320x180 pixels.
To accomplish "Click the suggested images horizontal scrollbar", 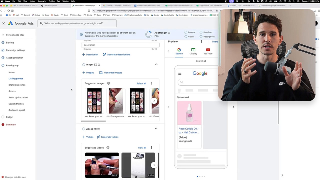I will [x=93, y=121].
